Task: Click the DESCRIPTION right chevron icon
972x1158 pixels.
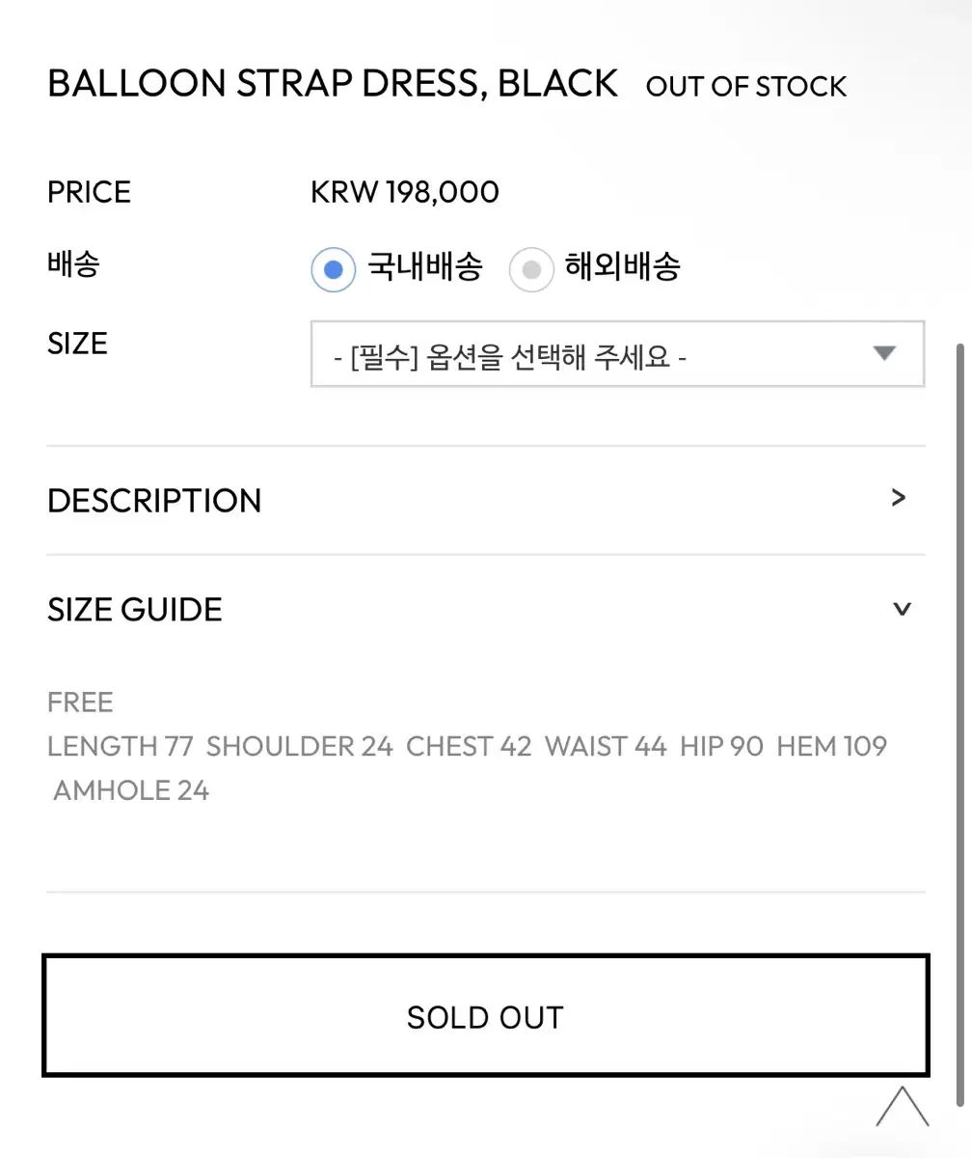Action: 899,498
